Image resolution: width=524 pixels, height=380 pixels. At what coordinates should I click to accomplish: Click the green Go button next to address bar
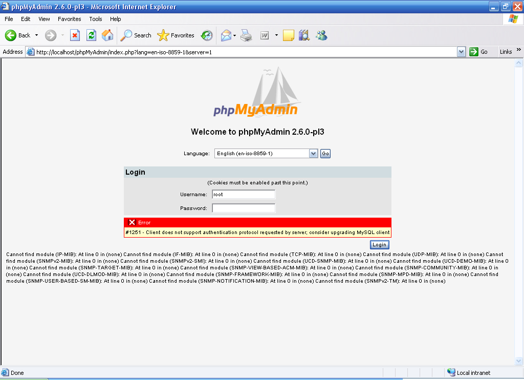(478, 52)
